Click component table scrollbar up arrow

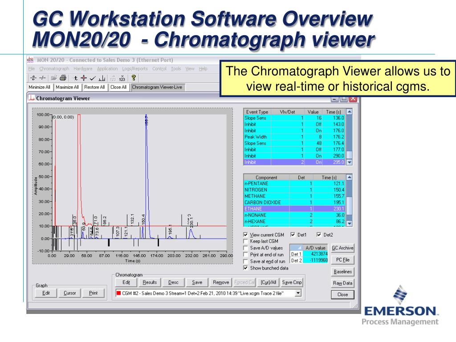[x=350, y=177]
